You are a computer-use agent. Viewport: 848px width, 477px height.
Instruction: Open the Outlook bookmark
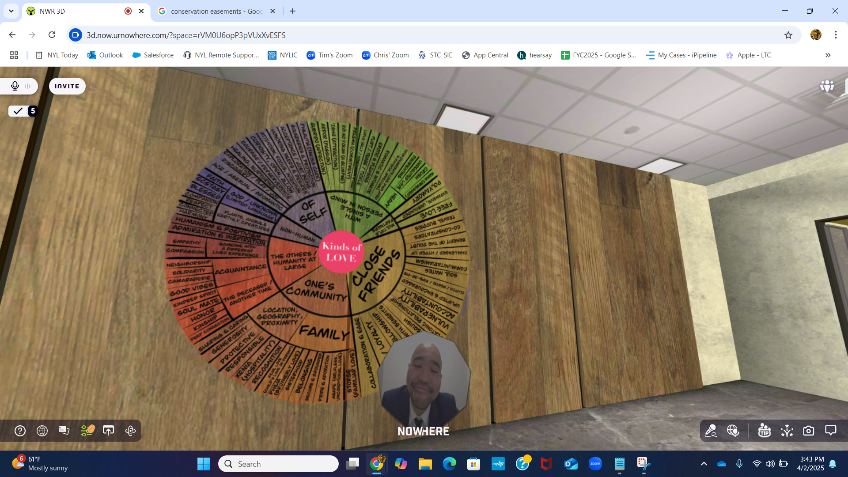105,55
